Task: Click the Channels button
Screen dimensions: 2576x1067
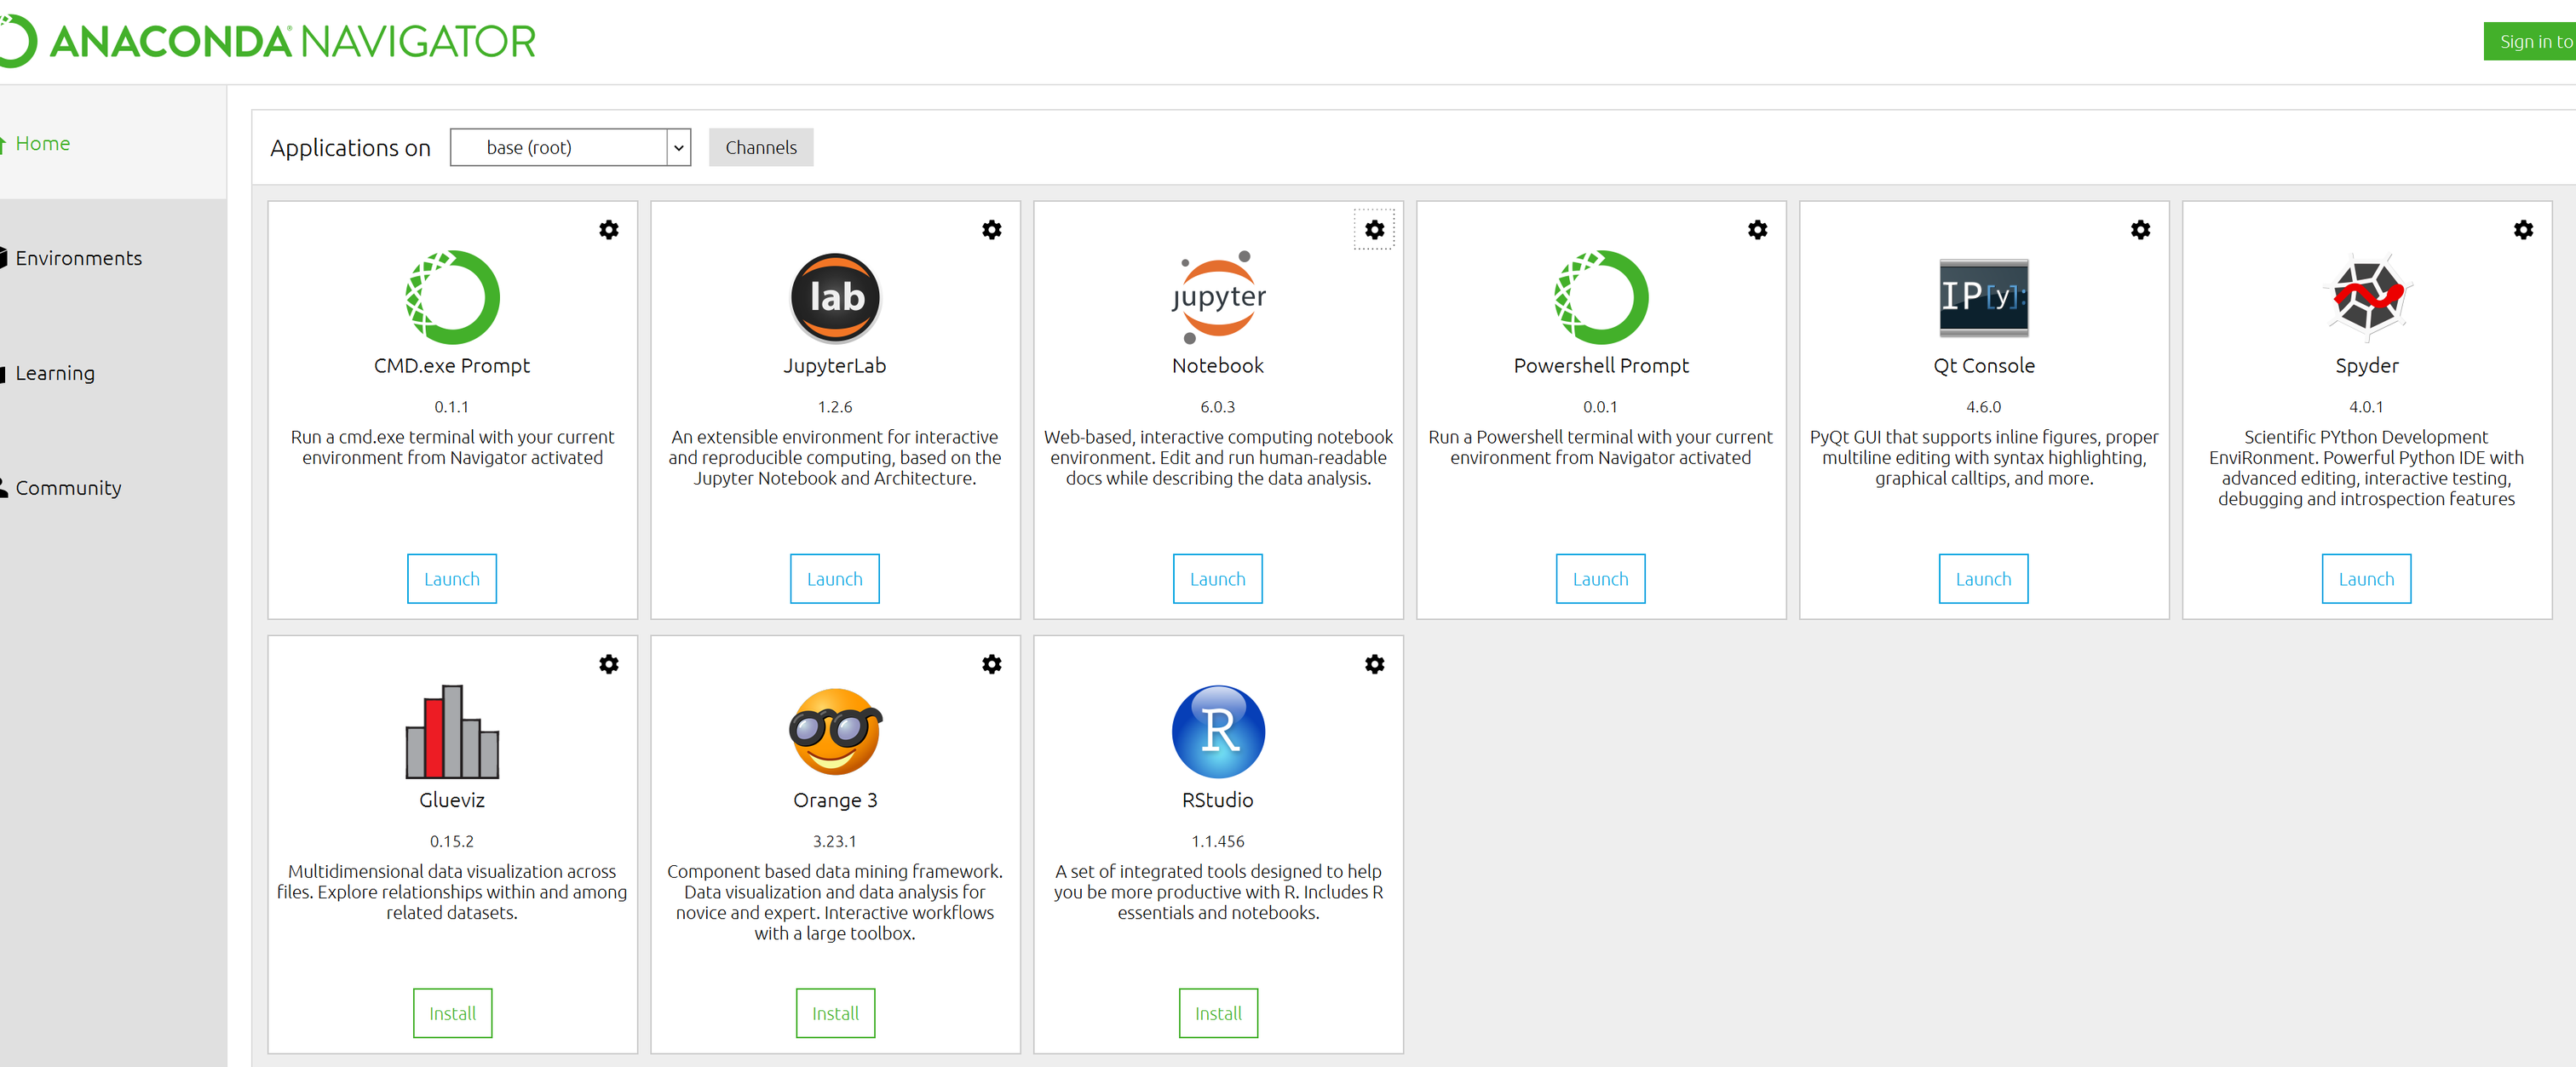Action: pos(760,148)
